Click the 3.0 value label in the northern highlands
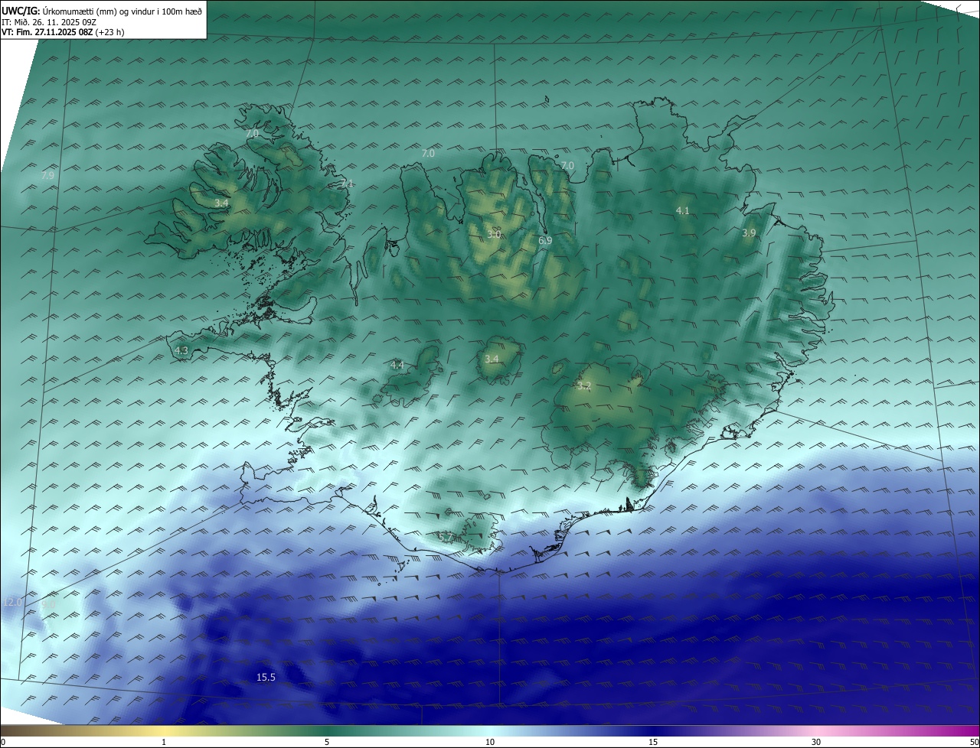The width and height of the screenshot is (980, 748). tap(494, 234)
